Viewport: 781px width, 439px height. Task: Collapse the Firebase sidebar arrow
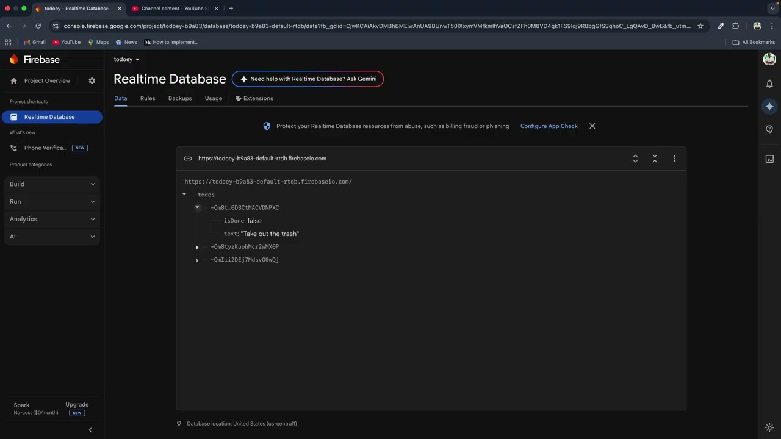point(90,430)
